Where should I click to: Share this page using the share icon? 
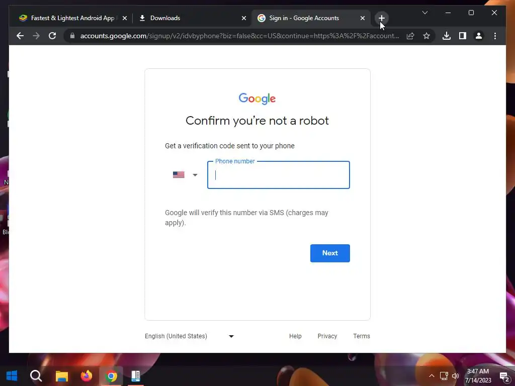410,36
